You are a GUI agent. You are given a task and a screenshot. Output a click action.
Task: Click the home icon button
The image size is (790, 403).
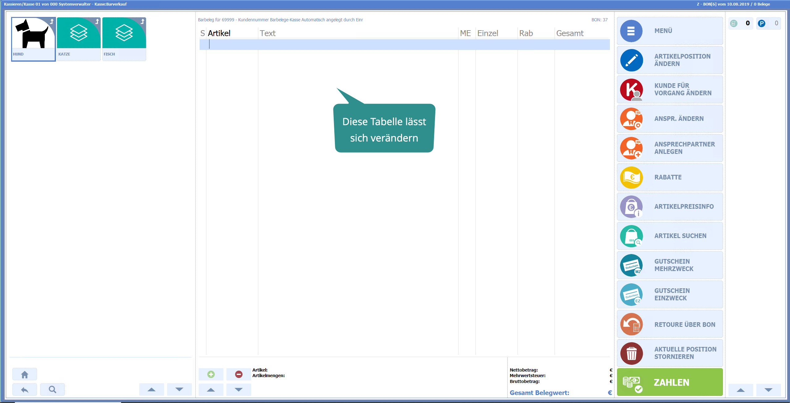point(25,374)
